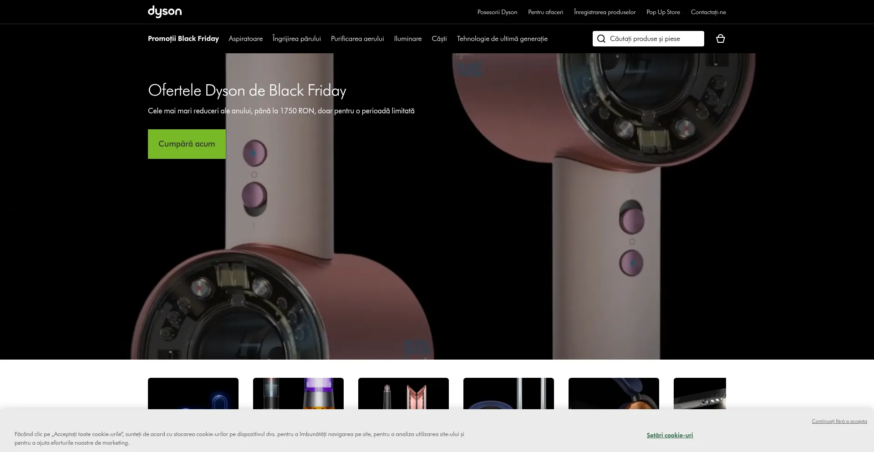Open Setări cookie-uri settings
The height and width of the screenshot is (452, 874).
(x=670, y=435)
